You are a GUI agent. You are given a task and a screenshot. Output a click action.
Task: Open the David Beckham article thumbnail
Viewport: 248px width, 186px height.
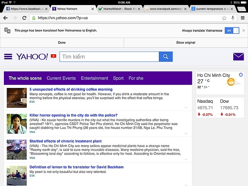pos(17,176)
